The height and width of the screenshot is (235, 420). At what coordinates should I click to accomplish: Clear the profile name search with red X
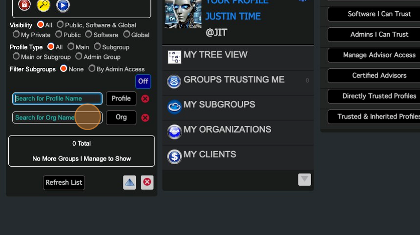coord(145,98)
